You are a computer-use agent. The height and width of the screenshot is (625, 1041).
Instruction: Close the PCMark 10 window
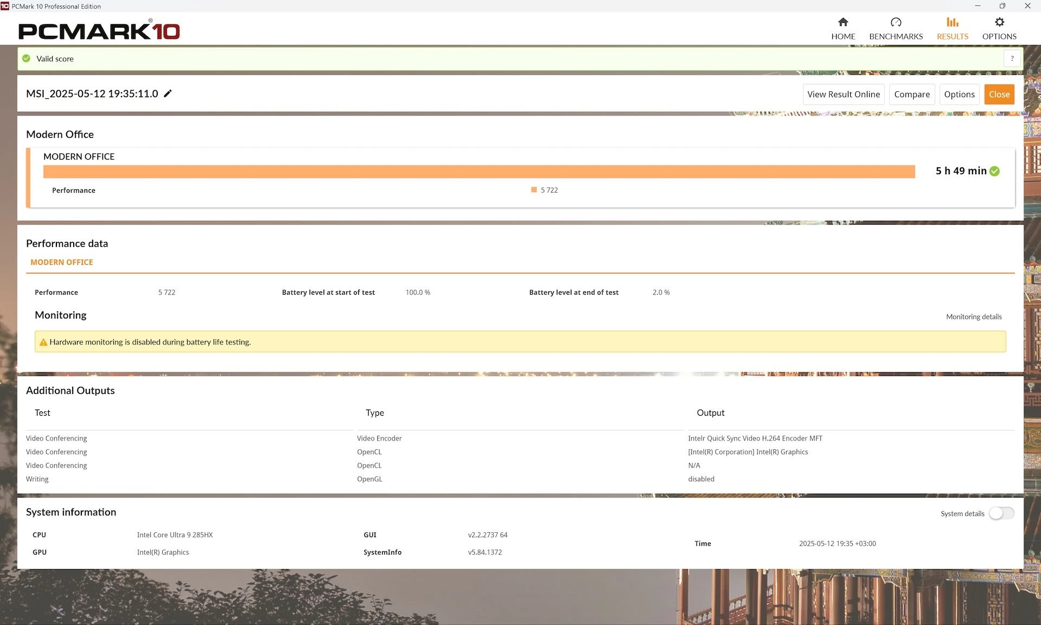click(x=1027, y=6)
